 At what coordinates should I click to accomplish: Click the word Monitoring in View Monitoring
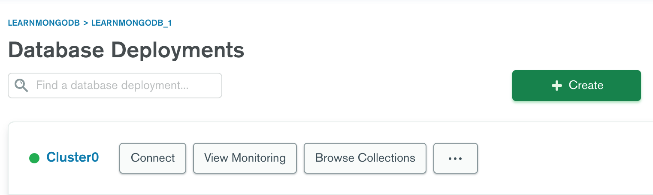(x=259, y=158)
